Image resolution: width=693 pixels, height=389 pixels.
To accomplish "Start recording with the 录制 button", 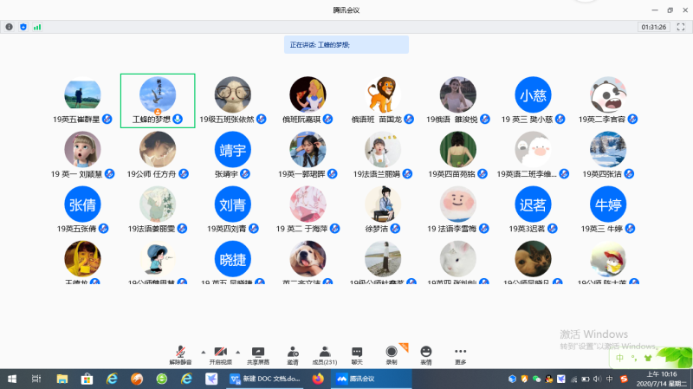I will coord(392,352).
